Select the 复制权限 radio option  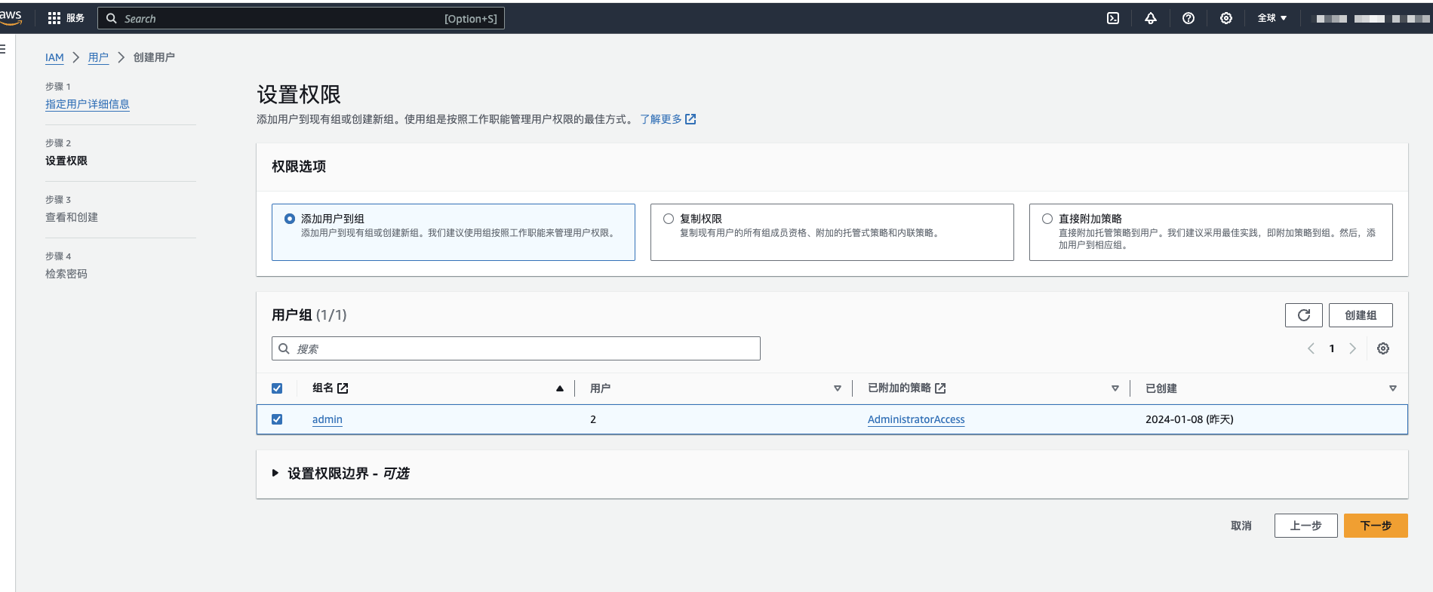coord(669,219)
